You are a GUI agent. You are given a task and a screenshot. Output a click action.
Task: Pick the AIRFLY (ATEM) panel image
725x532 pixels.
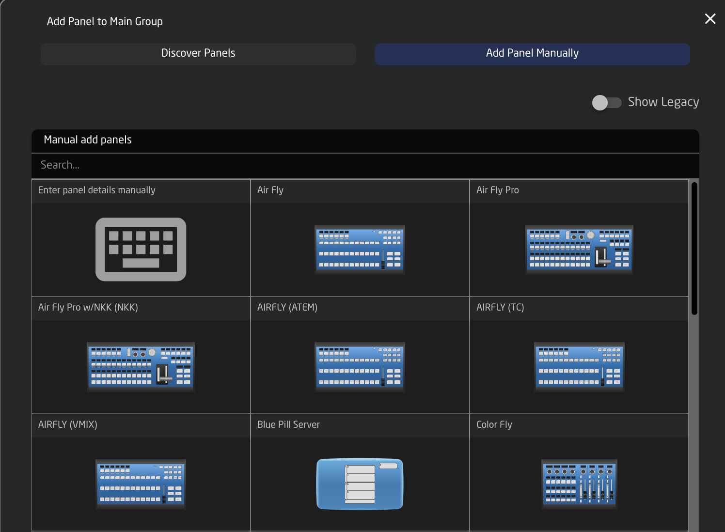click(x=360, y=367)
